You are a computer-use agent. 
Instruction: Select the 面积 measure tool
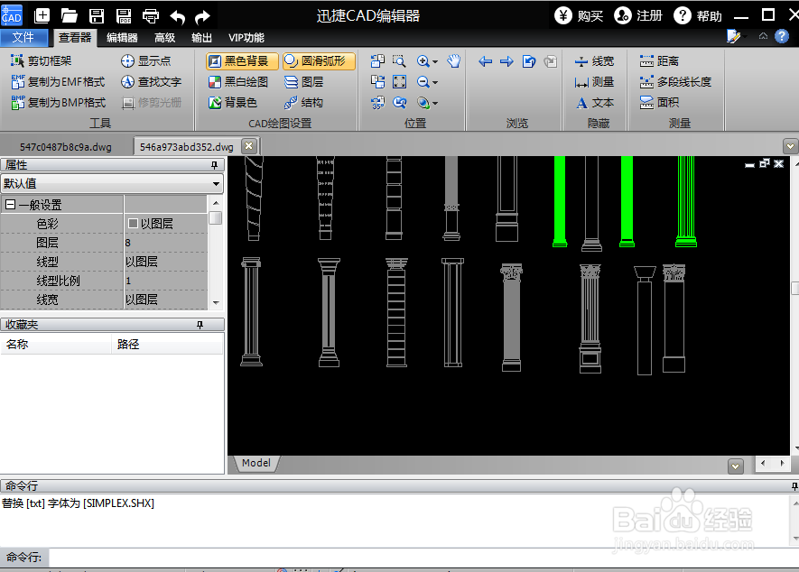point(659,102)
